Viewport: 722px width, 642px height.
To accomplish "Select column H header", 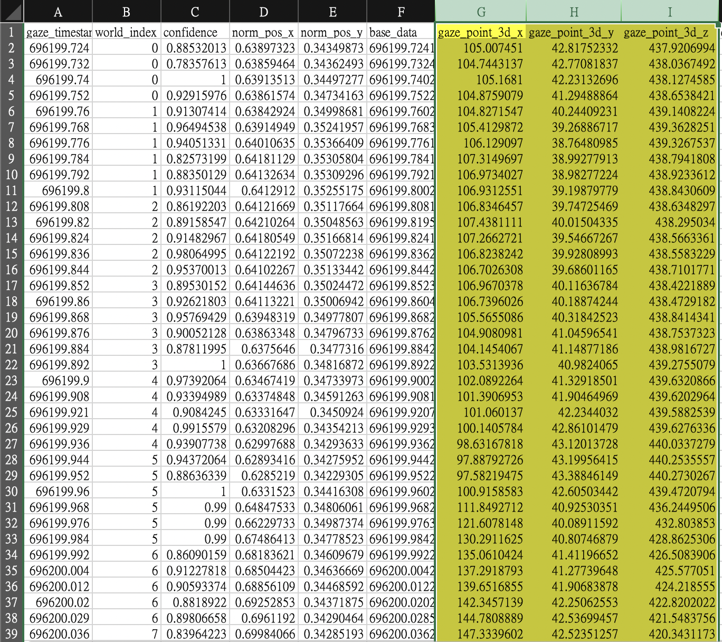I will coord(574,12).
